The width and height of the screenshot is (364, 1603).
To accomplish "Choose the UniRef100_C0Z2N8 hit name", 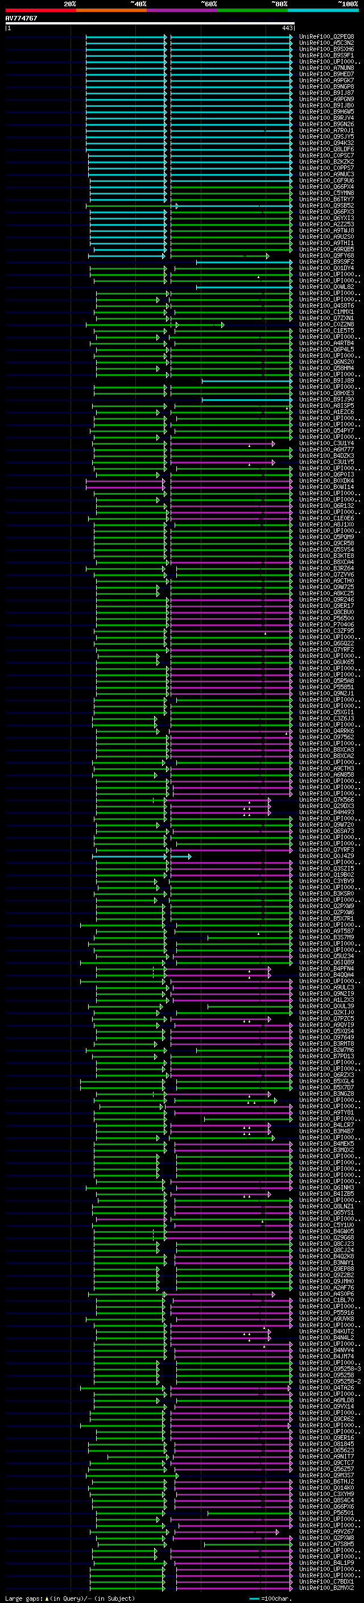I will point(326,324).
